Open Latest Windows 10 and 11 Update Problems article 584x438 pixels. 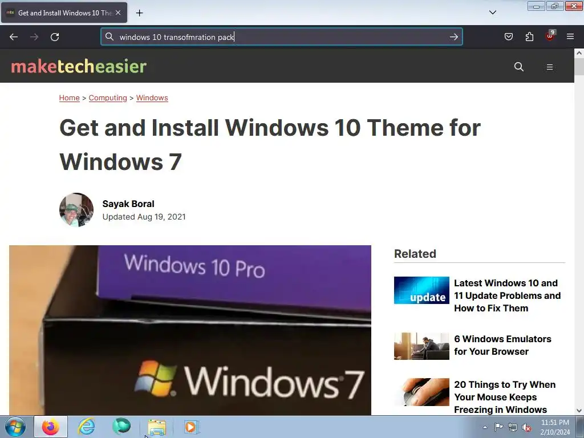click(x=507, y=296)
